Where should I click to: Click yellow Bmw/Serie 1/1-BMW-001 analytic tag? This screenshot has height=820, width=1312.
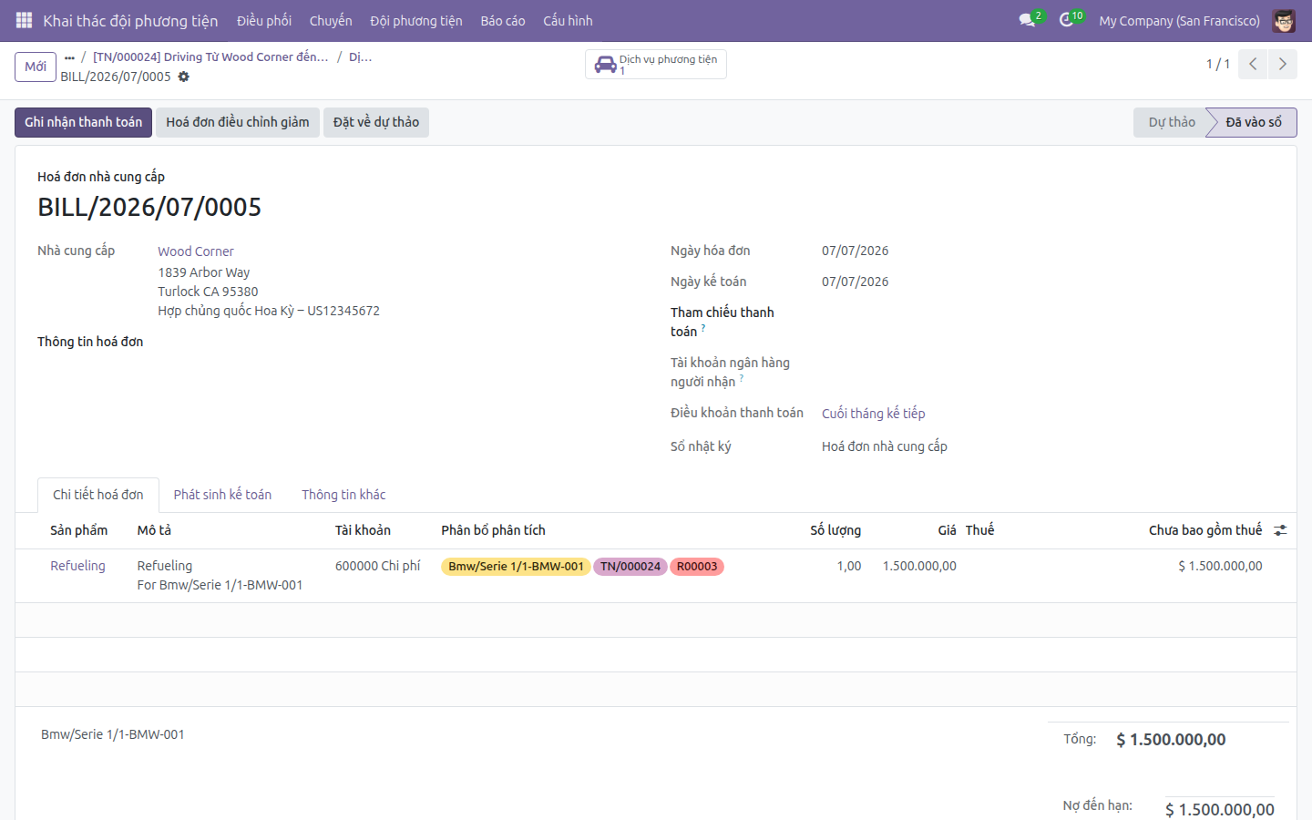516,567
